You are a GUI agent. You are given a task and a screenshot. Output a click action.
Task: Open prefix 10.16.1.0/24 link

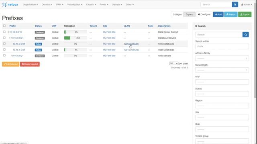[19, 50]
